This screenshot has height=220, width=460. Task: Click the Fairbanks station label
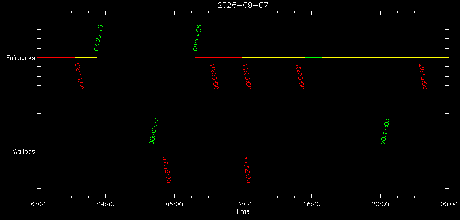[21, 58]
